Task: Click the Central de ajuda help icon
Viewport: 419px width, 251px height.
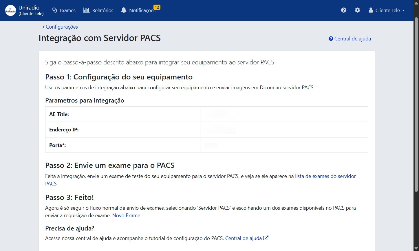Action: pos(331,38)
